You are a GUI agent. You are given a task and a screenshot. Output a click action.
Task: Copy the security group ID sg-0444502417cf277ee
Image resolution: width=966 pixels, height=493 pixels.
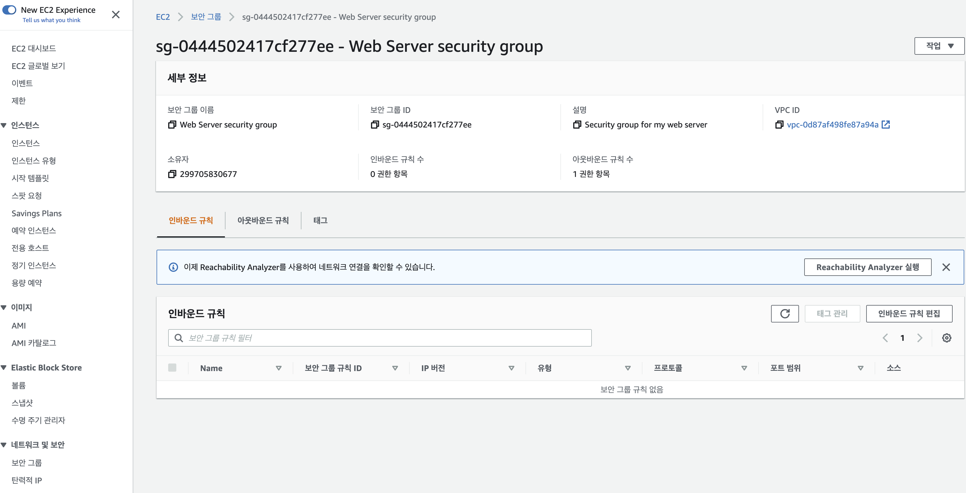click(x=375, y=125)
